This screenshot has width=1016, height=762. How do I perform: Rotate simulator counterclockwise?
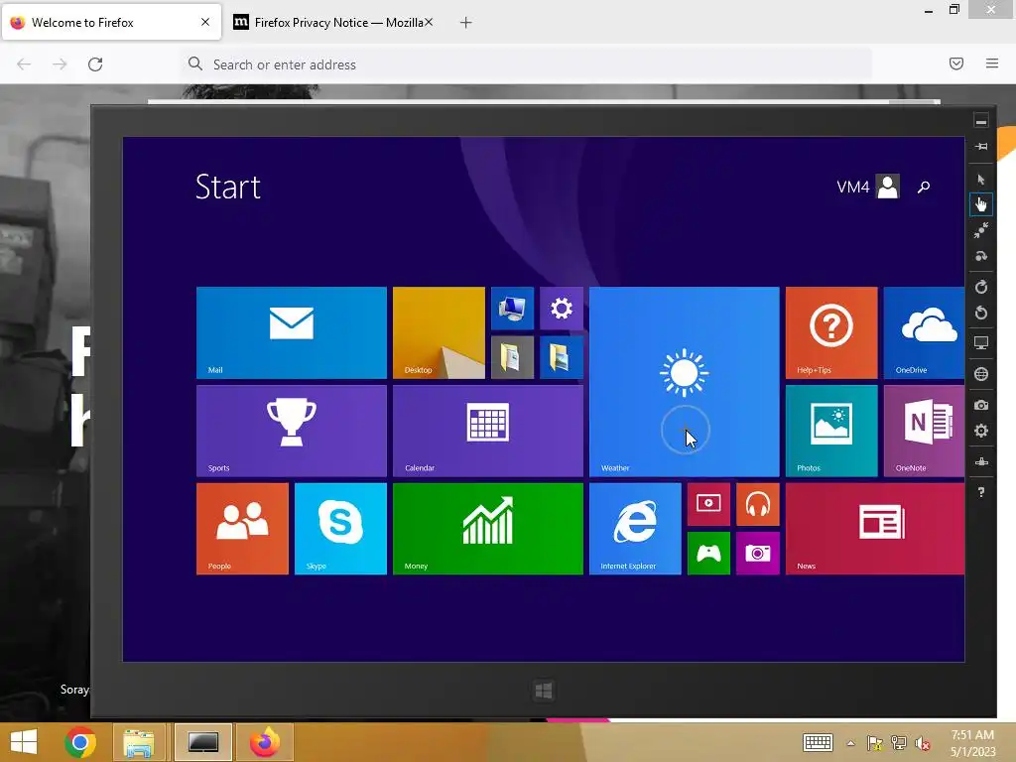981,313
